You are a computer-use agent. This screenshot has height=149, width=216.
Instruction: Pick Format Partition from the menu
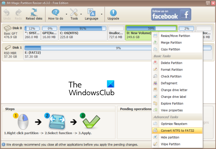click(x=177, y=70)
